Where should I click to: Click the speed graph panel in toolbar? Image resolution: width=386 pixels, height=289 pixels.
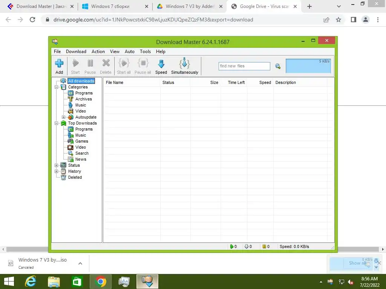tap(308, 66)
